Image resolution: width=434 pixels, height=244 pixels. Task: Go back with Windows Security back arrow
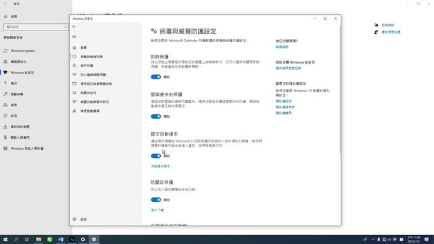point(74,27)
